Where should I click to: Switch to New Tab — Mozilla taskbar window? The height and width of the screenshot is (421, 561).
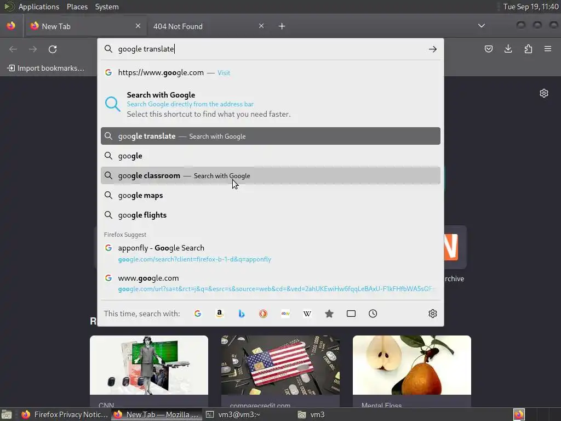[x=156, y=414]
